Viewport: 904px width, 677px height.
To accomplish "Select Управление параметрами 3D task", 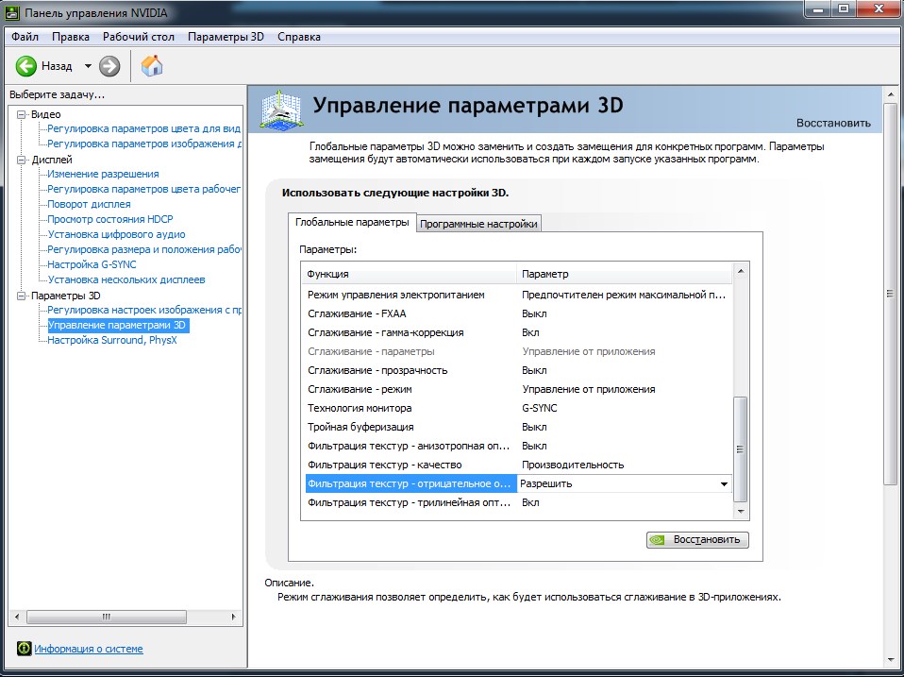I will click(x=117, y=325).
